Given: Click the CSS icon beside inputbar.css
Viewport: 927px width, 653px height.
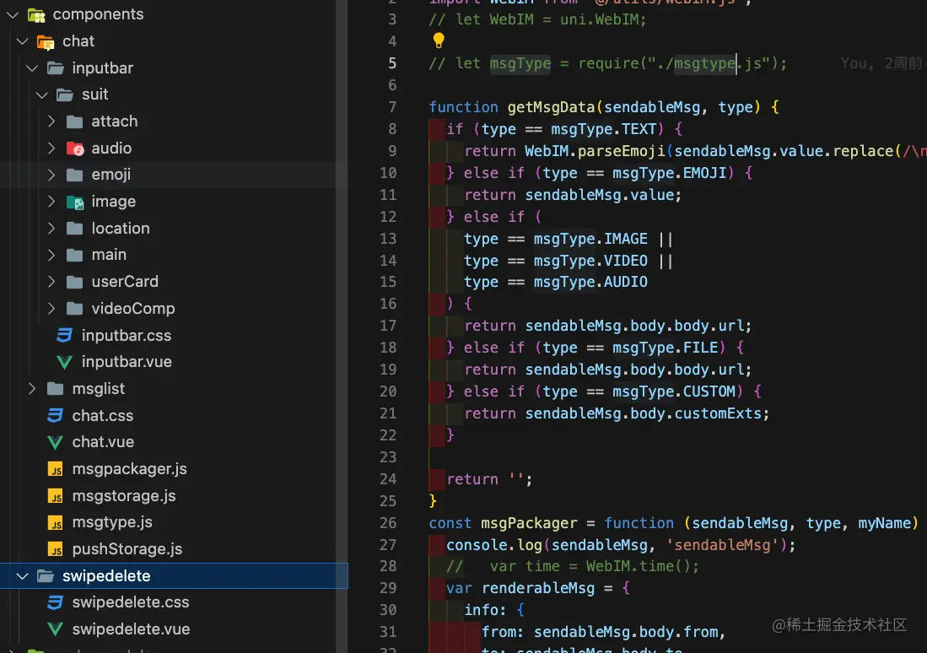Looking at the screenshot, I should 64,336.
